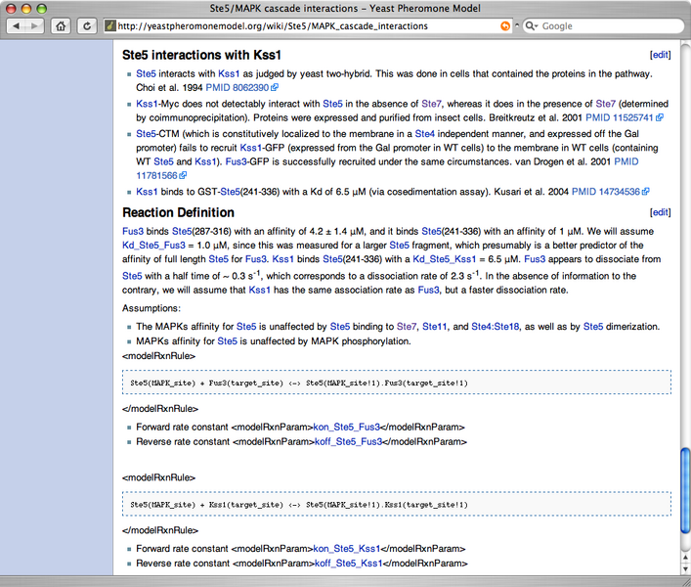Click the 'Reaction Definition' heading
Screen dimensions: 691x587
click(178, 212)
